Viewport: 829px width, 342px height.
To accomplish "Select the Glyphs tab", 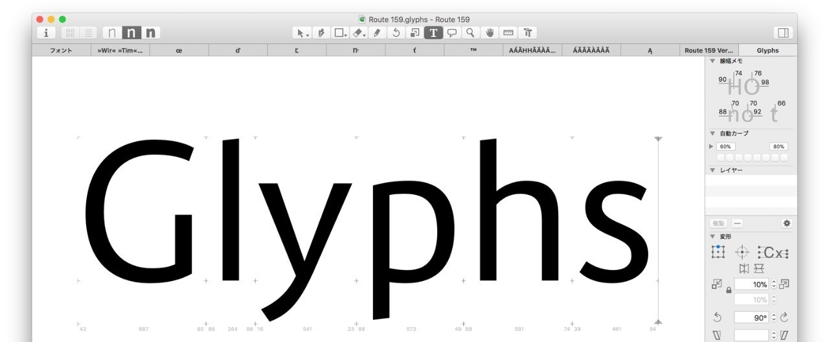I will click(767, 50).
